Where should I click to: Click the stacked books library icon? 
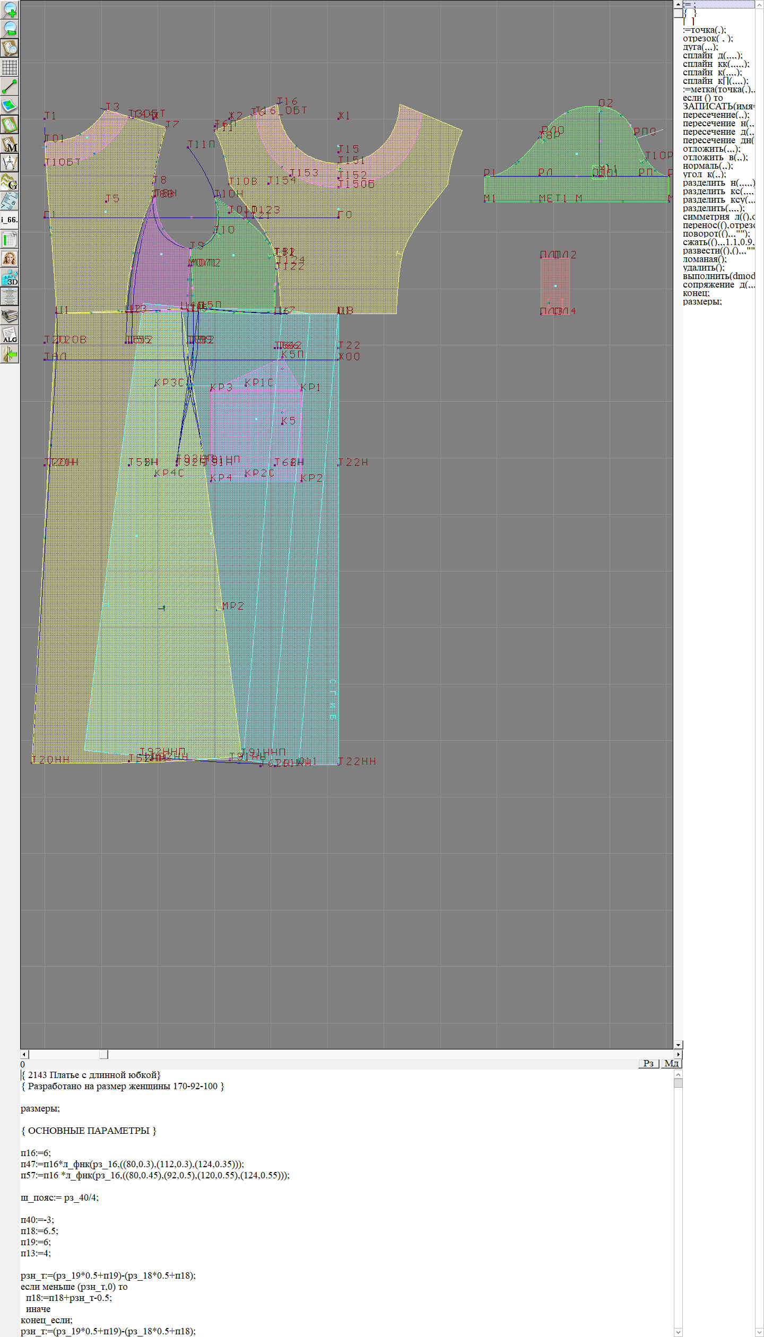click(10, 316)
